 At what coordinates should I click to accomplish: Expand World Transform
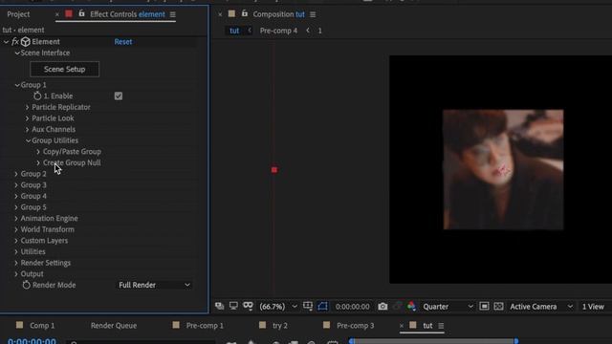click(16, 229)
